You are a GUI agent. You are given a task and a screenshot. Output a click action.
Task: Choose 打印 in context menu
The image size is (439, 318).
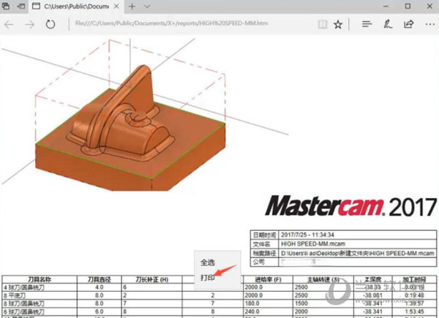point(208,278)
